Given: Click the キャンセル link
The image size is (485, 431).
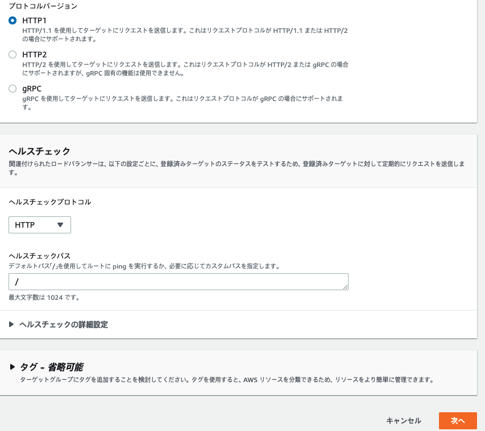Looking at the screenshot, I should point(403,421).
